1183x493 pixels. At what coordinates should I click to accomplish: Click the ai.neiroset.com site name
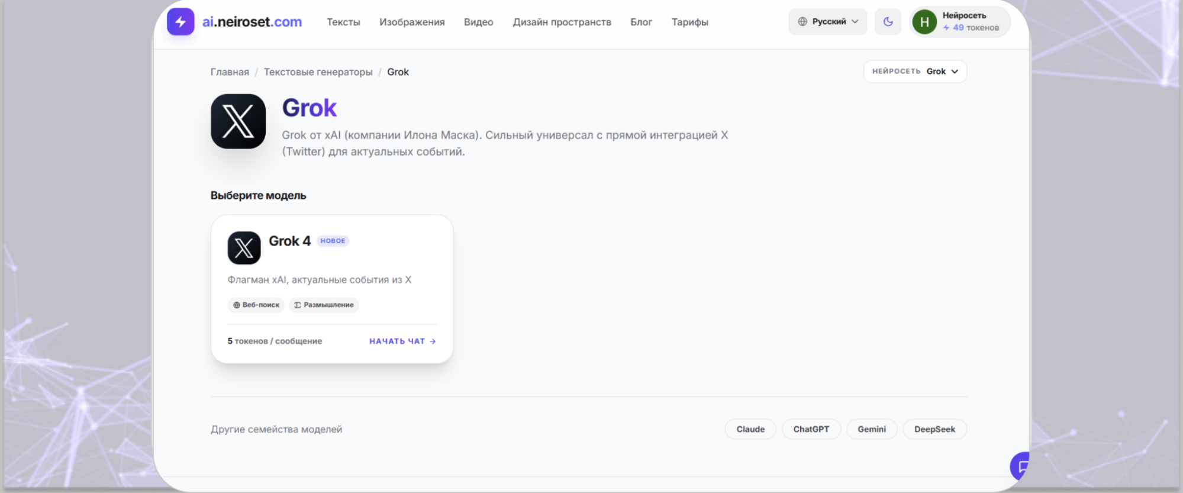tap(252, 22)
